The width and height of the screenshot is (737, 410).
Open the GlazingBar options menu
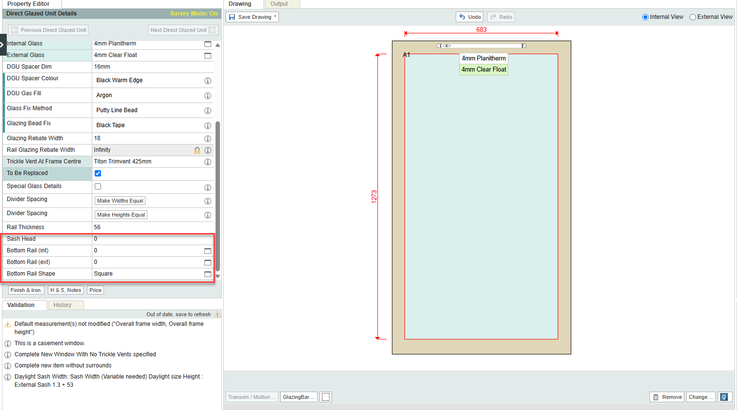tap(299, 397)
